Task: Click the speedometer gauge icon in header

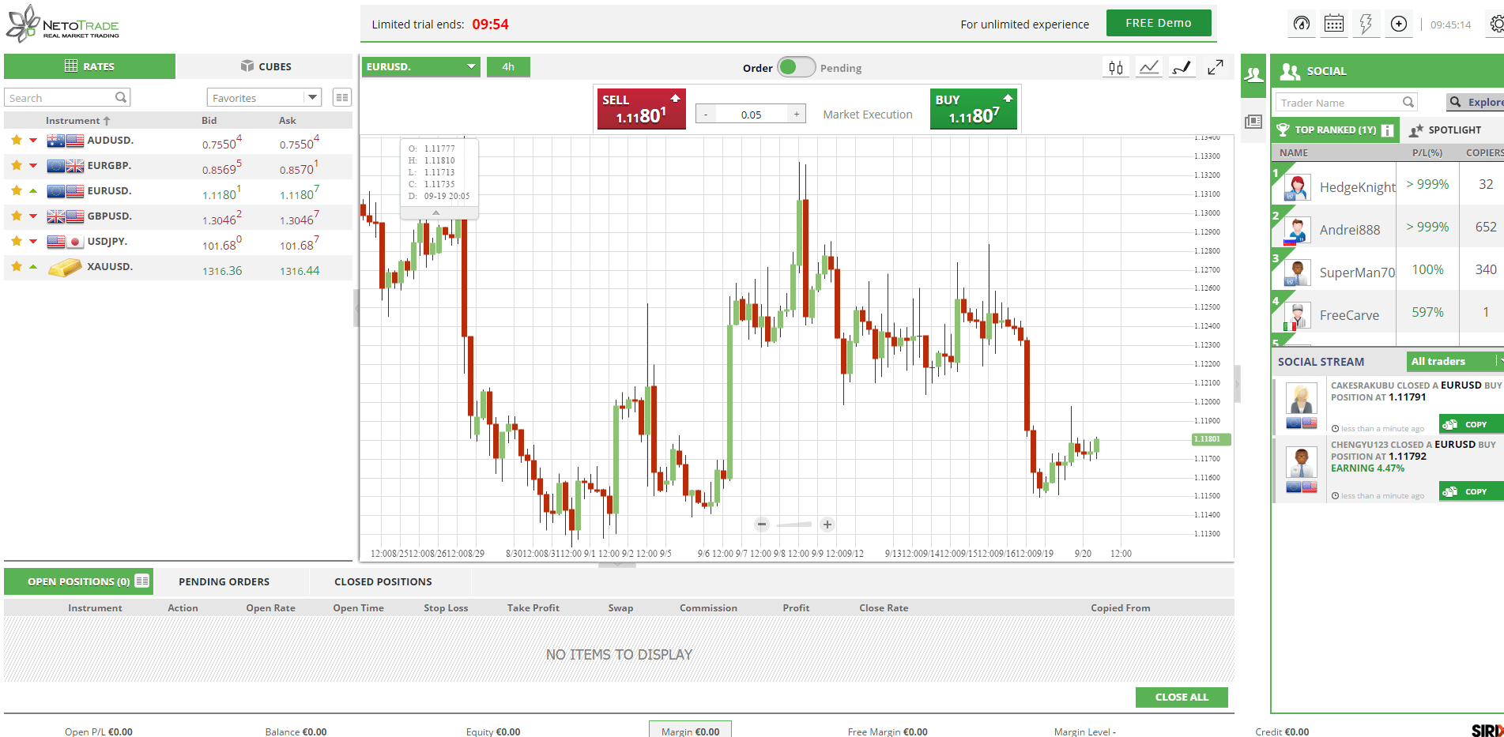Action: pyautogui.click(x=1301, y=24)
